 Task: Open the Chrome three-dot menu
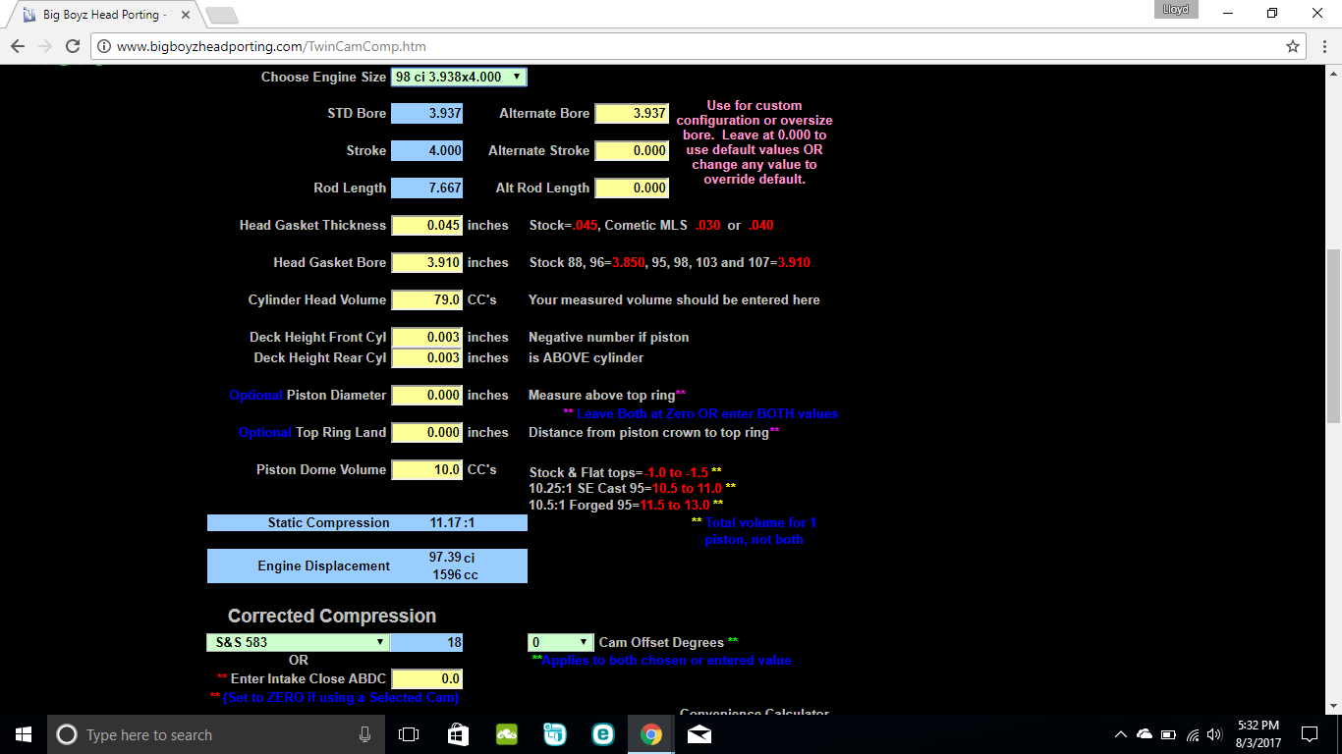pyautogui.click(x=1322, y=46)
